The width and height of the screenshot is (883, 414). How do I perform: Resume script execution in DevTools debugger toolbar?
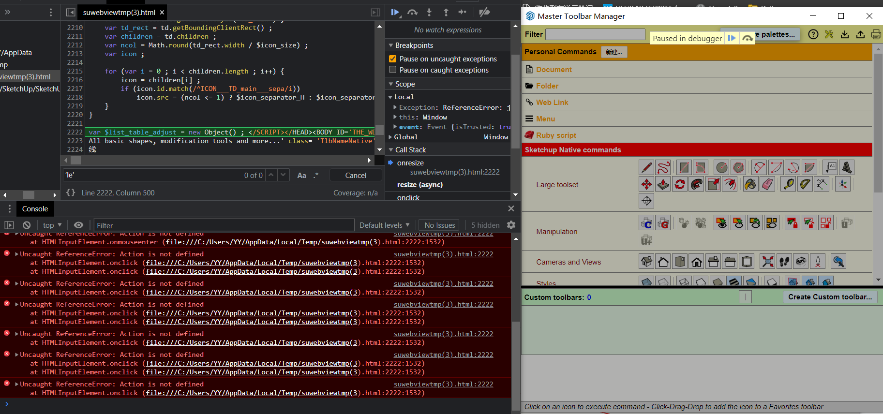click(395, 12)
